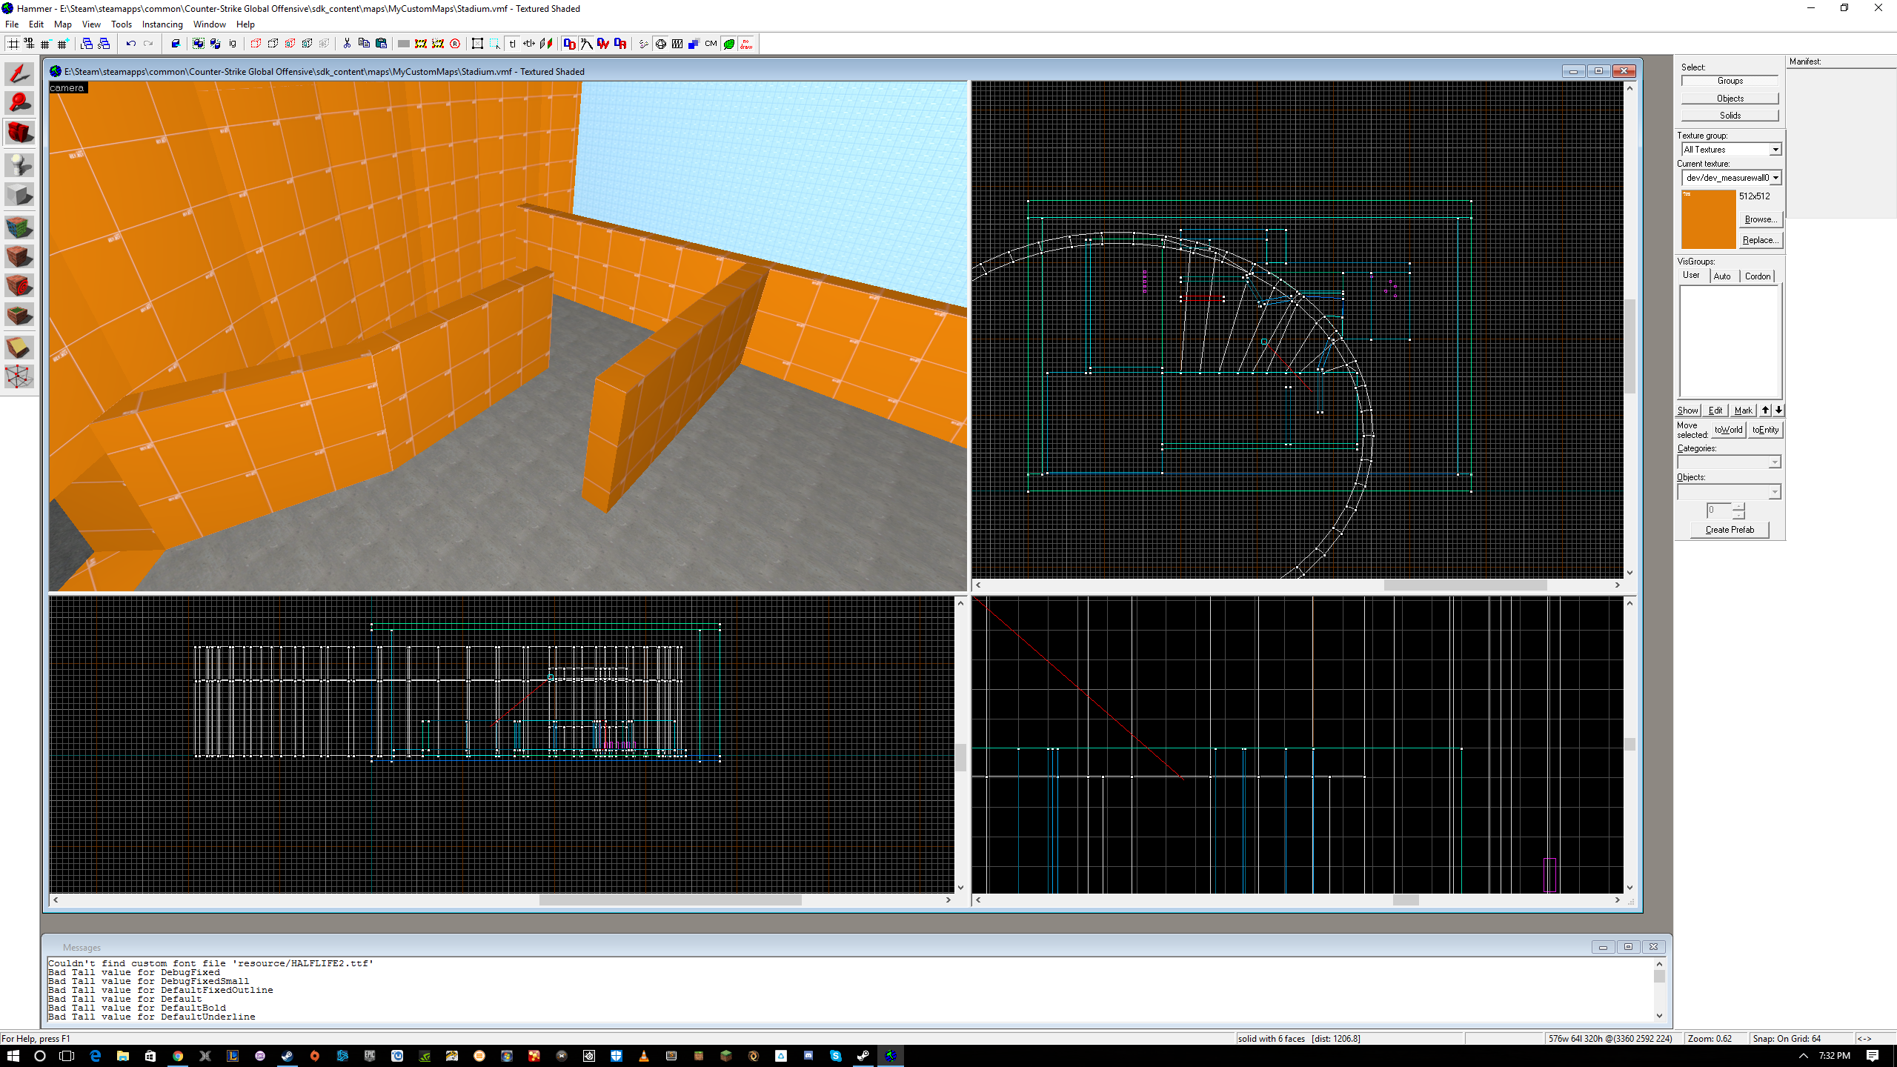Click the Solids select button
Image resolution: width=1897 pixels, height=1067 pixels.
click(1730, 116)
